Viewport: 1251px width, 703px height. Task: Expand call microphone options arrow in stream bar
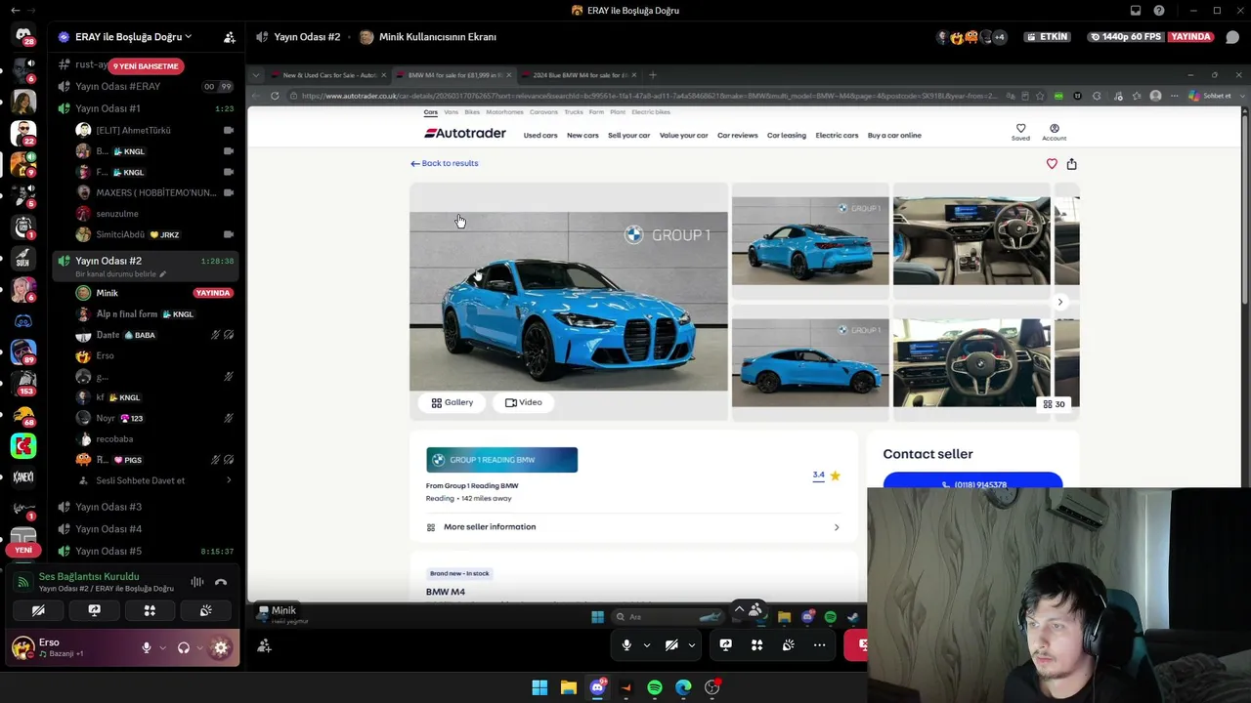(x=646, y=645)
